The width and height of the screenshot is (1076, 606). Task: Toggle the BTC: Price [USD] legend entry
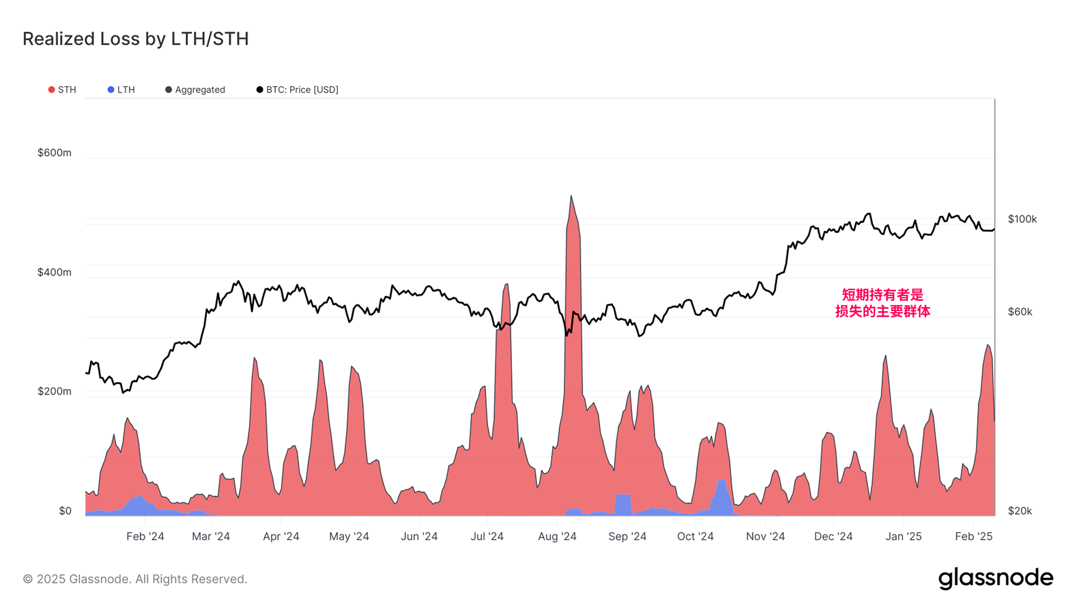pos(302,90)
